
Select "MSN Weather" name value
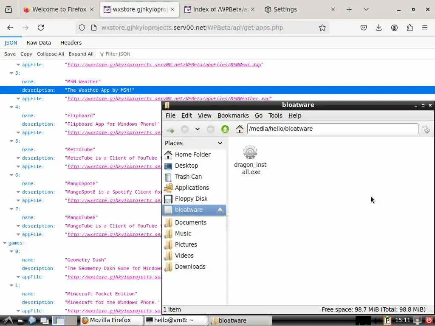(83, 82)
